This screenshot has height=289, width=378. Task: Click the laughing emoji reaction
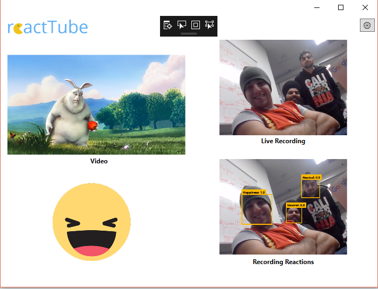[91, 222]
